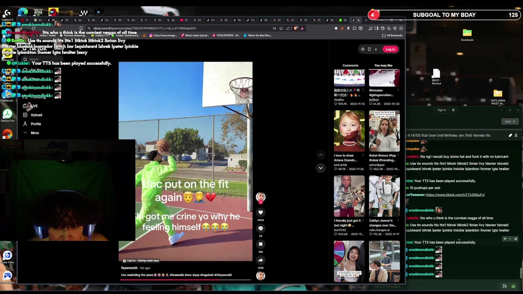This screenshot has width=523, height=294.
Task: Click the download app icon beside Log in
Action: 375,49
